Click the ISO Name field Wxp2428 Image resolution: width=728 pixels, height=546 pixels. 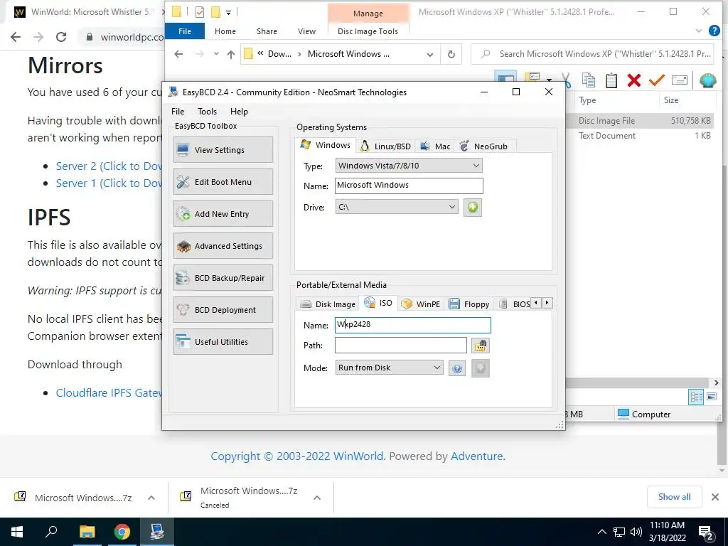(413, 324)
